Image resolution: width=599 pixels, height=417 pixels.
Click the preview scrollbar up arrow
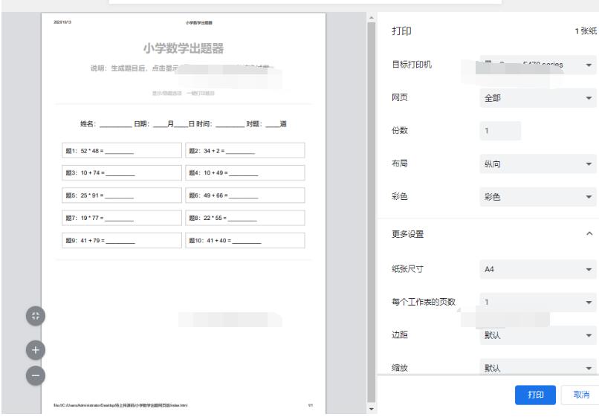(372, 16)
